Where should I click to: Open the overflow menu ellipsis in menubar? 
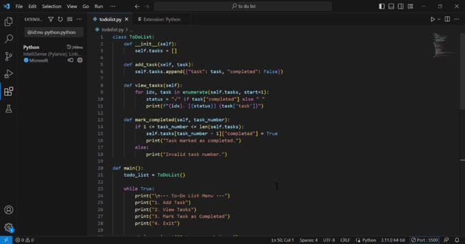113,6
